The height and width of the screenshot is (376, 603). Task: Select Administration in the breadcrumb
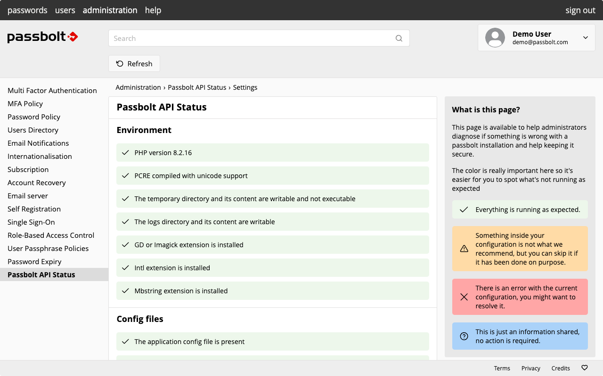(138, 87)
